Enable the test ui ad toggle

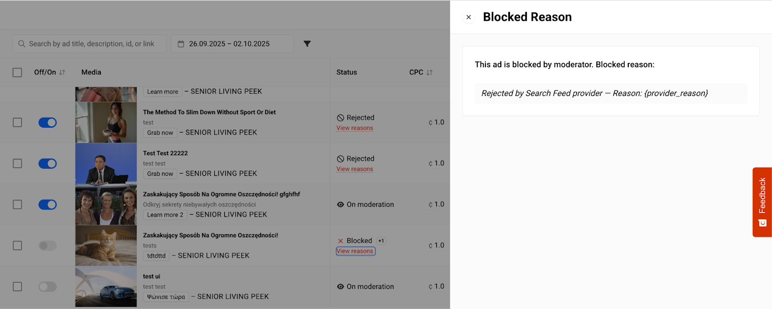[48, 287]
